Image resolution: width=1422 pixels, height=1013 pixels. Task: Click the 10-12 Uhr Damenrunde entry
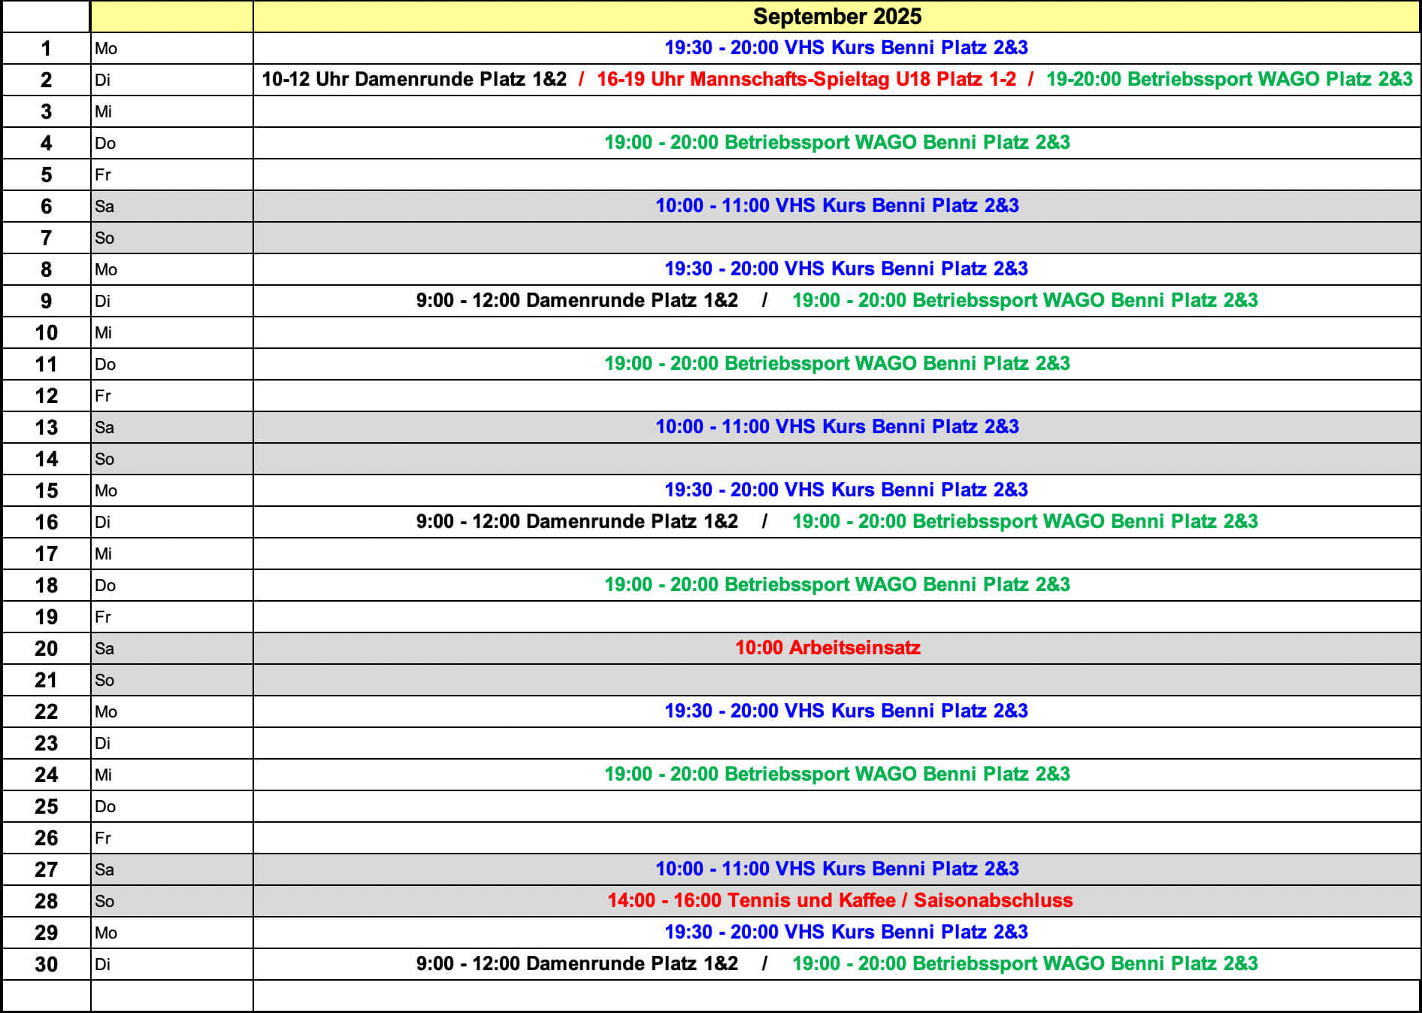click(x=414, y=79)
